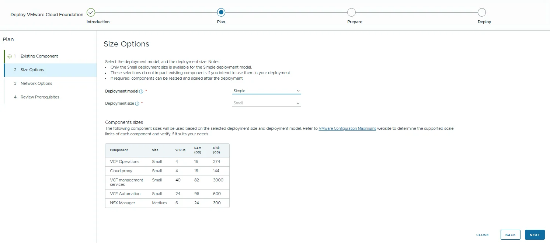
Task: Click the Size column header
Action: (x=155, y=150)
